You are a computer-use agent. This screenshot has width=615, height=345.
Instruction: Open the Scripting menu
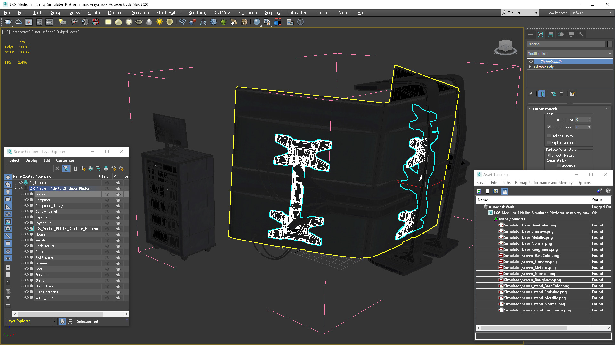pyautogui.click(x=272, y=13)
